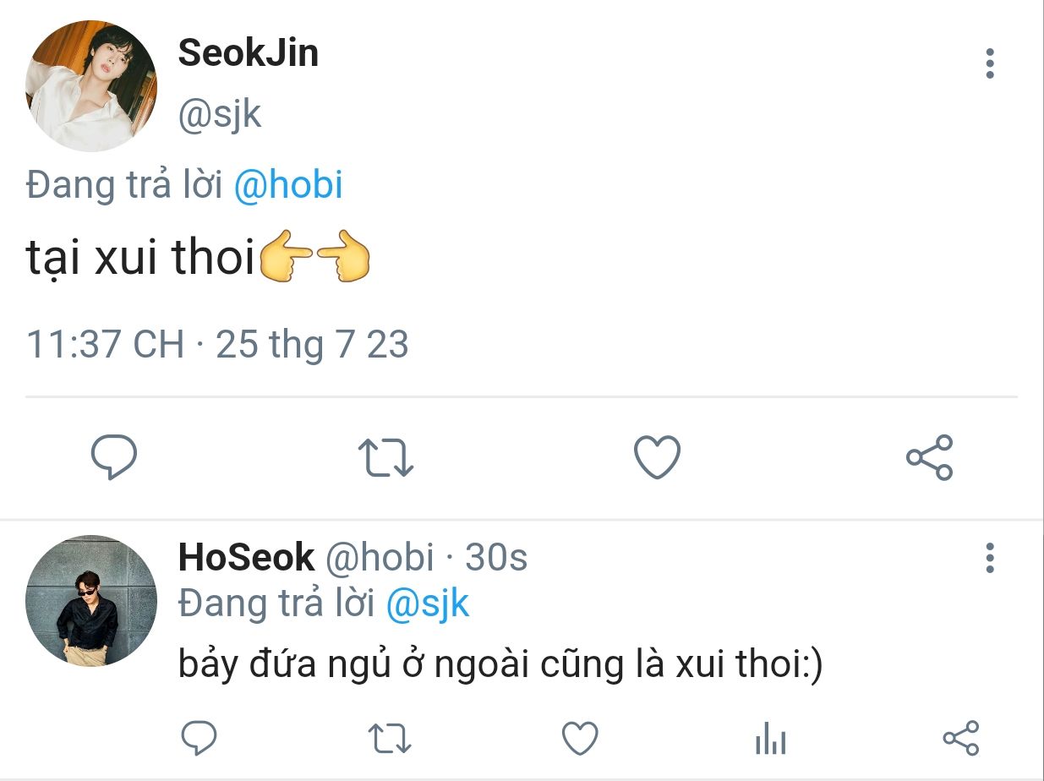View analytics for HoSeok's reply
Screen dimensions: 1044x781
(770, 738)
